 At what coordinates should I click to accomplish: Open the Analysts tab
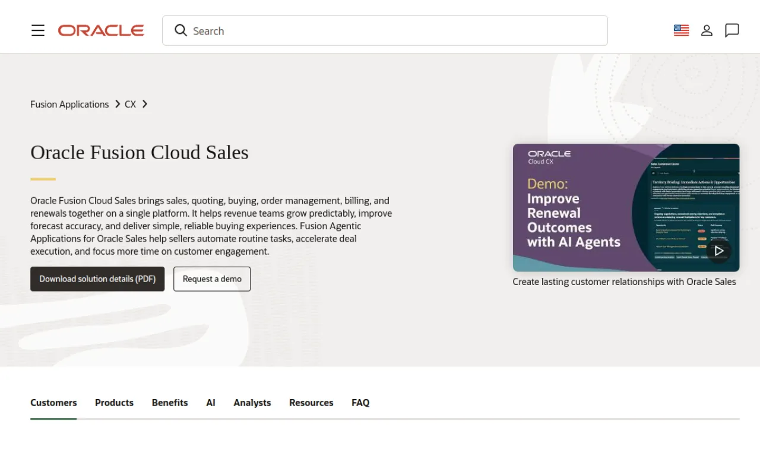(252, 403)
